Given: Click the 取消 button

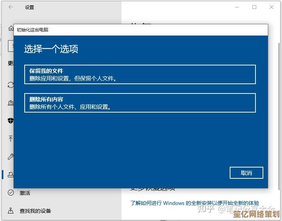Looking at the screenshot, I should click(x=246, y=173).
